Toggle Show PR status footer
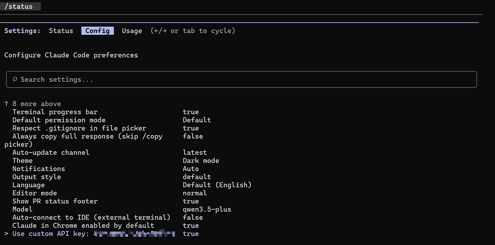The image size is (495, 245). click(x=106, y=202)
